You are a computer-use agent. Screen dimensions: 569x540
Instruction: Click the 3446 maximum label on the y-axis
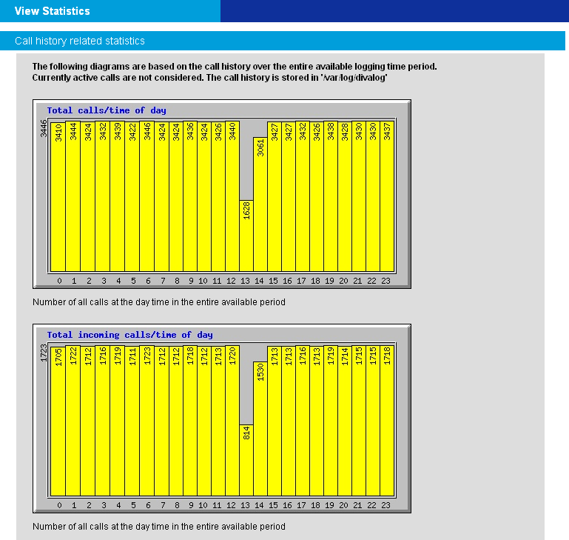(44, 128)
